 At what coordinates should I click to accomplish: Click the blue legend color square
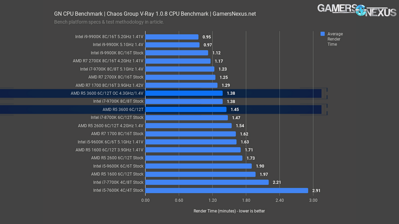(323, 34)
